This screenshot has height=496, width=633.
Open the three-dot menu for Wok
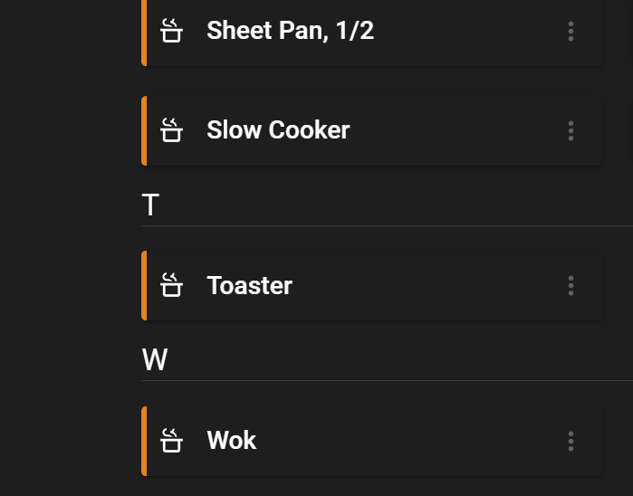[x=571, y=441]
